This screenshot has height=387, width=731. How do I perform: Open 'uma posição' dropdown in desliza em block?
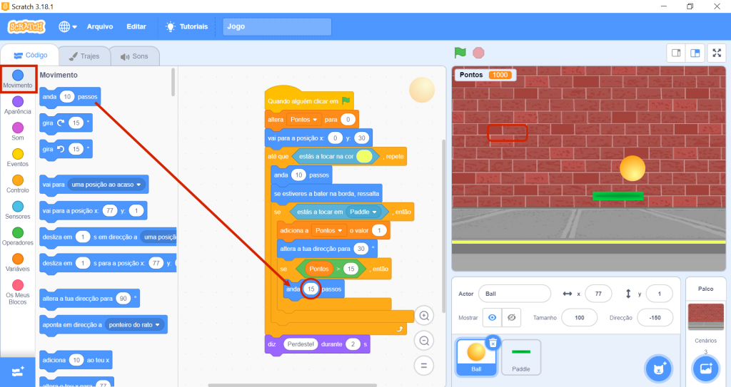[158, 237]
